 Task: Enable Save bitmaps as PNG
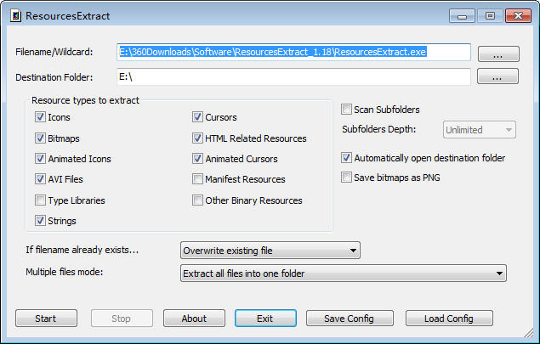click(x=346, y=178)
